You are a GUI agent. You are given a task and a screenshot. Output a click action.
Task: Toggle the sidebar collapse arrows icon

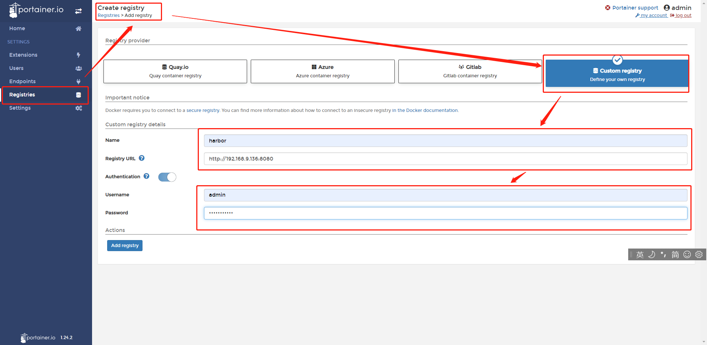tap(78, 11)
